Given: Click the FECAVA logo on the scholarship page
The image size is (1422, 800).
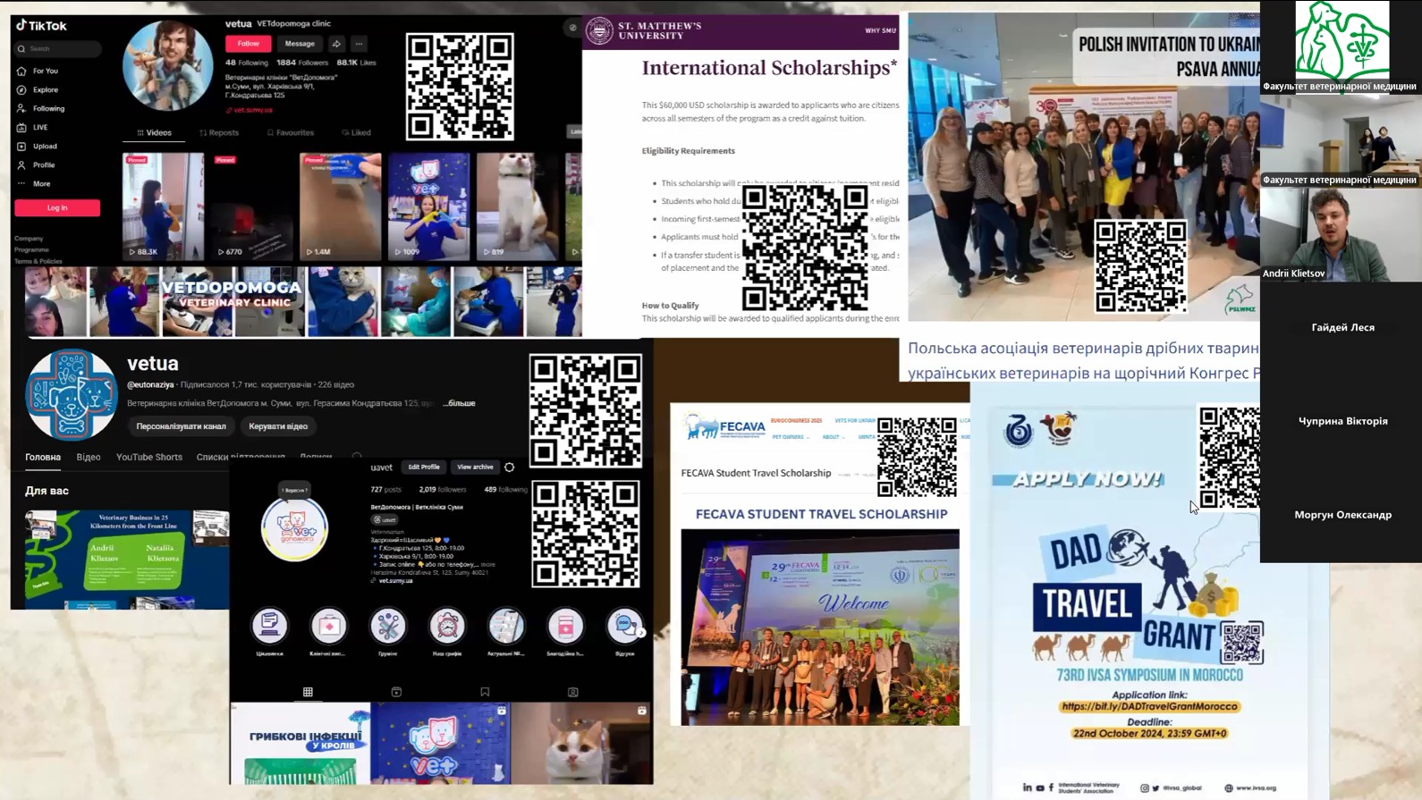Looking at the screenshot, I should [726, 427].
